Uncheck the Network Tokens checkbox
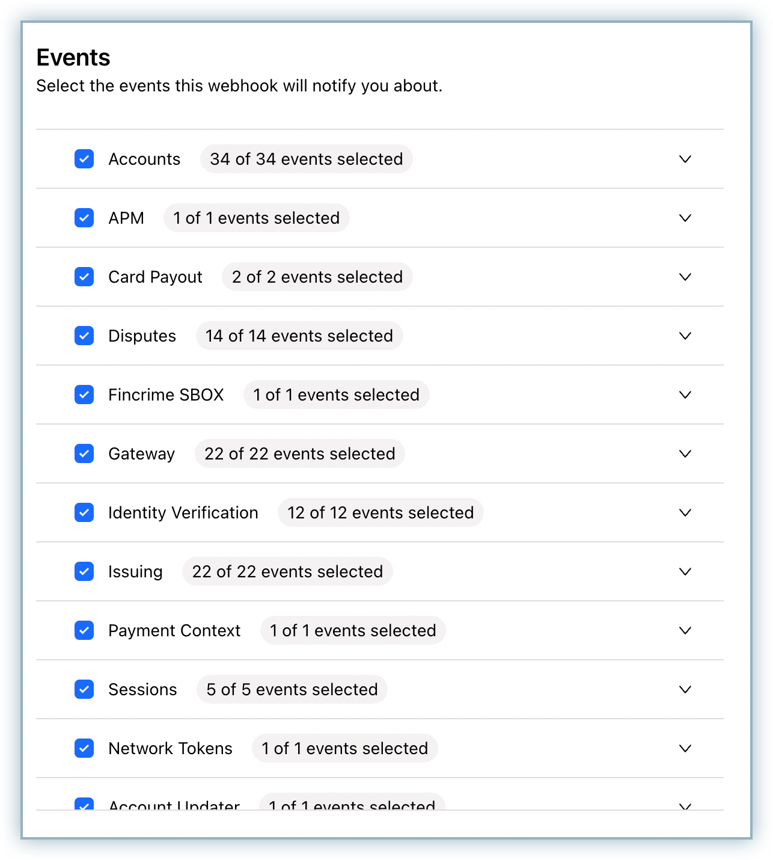 click(84, 748)
